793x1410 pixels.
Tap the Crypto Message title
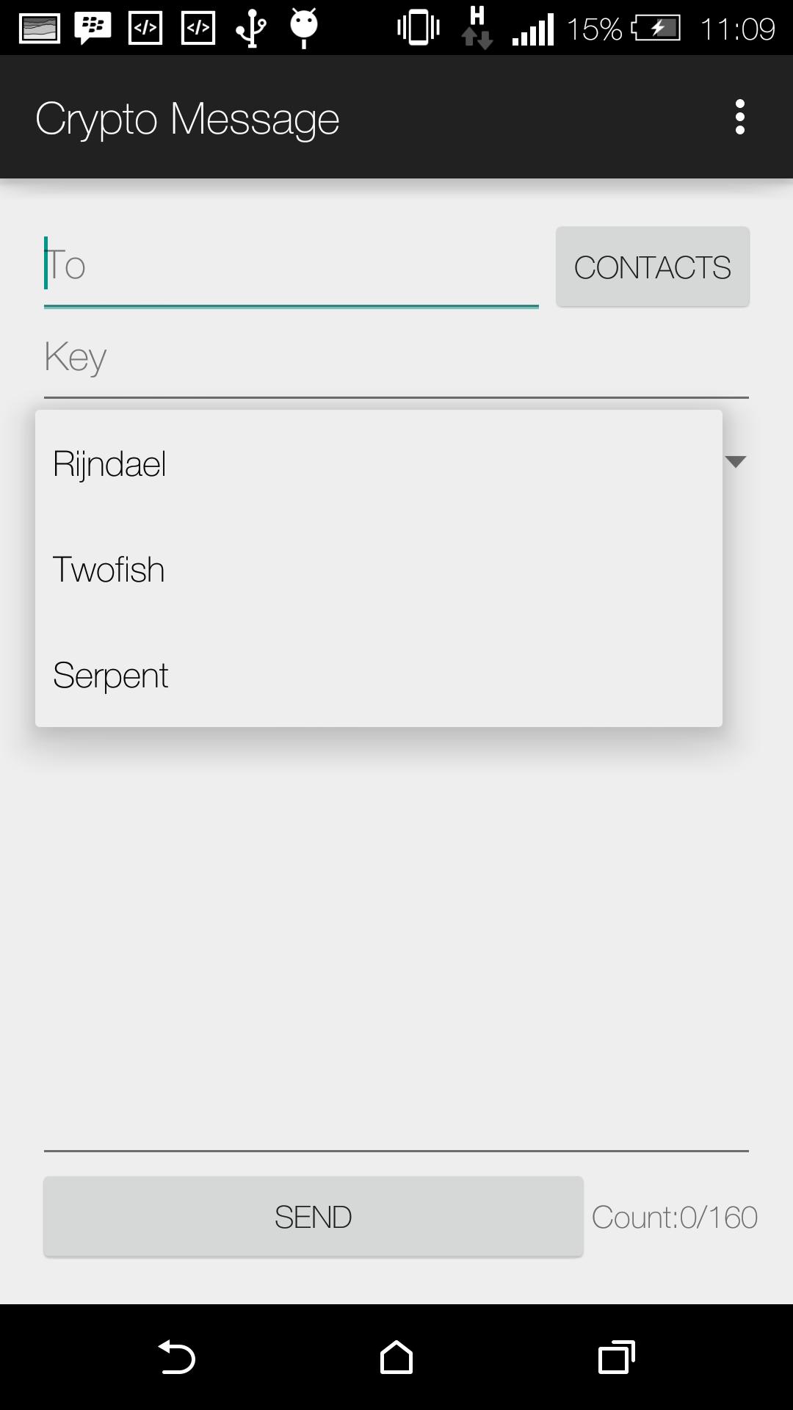point(187,118)
